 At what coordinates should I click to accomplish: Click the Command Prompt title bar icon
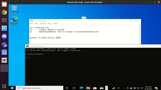[27, 46]
